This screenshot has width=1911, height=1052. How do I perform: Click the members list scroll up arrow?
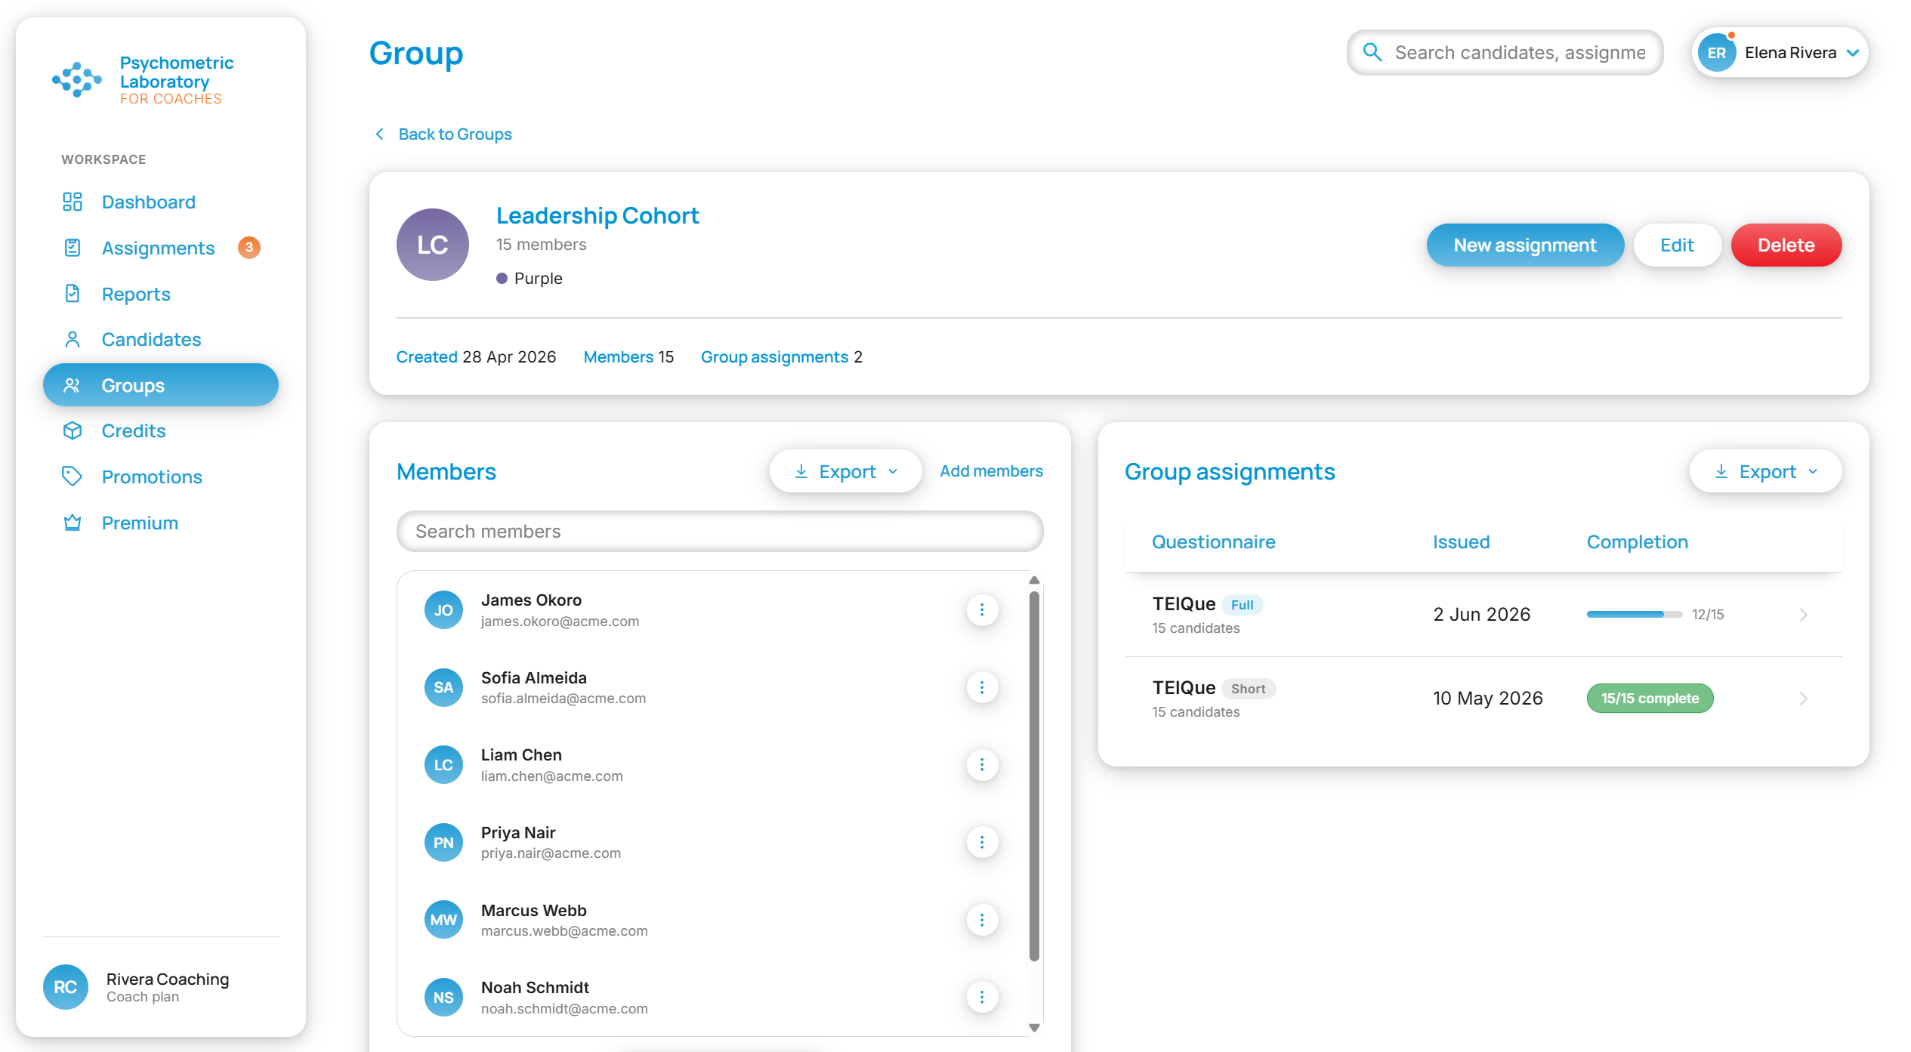tap(1034, 580)
